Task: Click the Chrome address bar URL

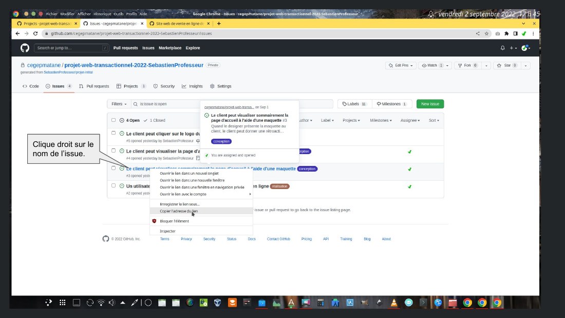Action: pos(131,33)
